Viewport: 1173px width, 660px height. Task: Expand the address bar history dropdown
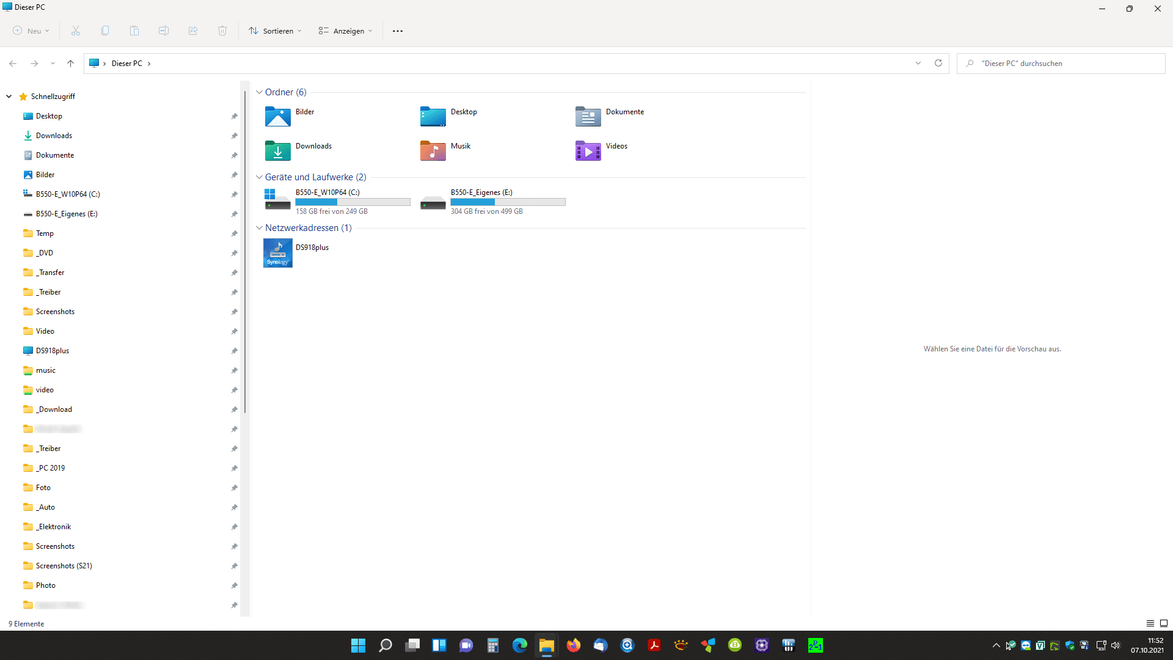point(918,63)
